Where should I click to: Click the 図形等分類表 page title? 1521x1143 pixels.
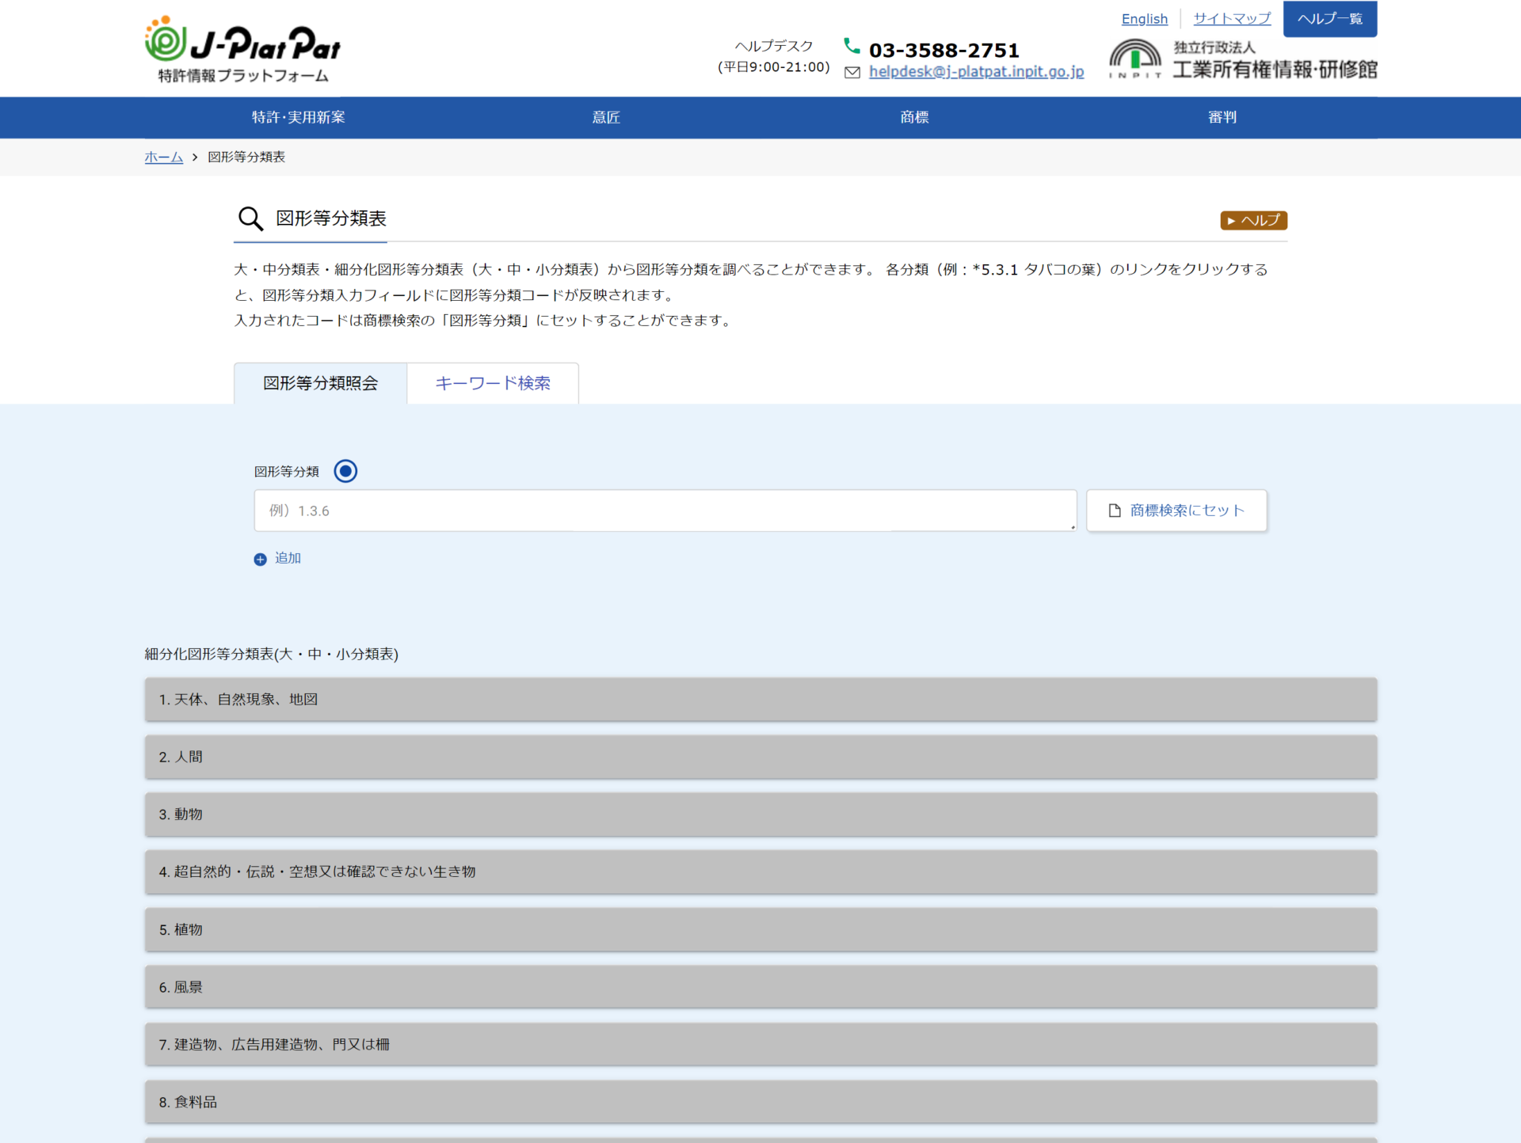331,218
